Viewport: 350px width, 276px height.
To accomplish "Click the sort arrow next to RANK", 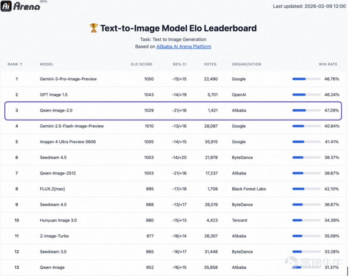I will point(21,64).
